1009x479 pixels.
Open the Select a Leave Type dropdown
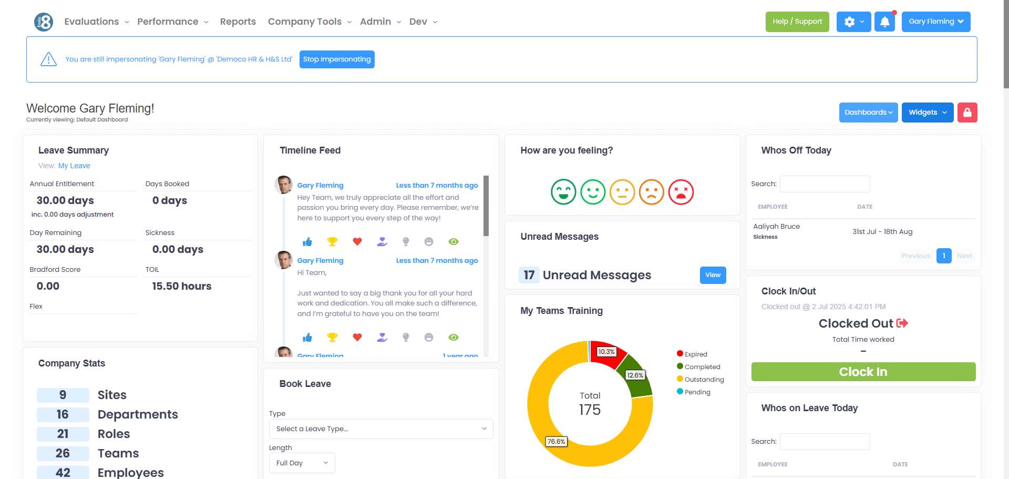[x=381, y=429]
